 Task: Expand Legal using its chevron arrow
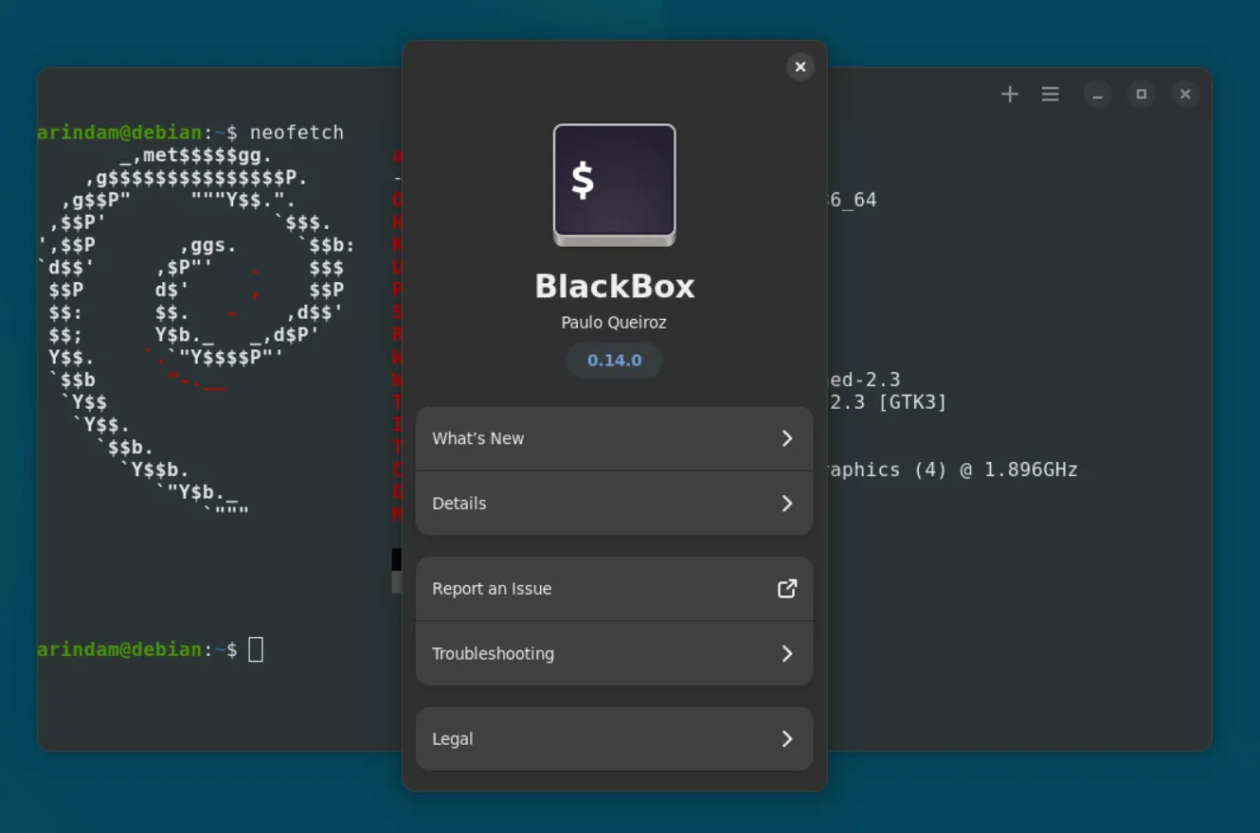[786, 738]
